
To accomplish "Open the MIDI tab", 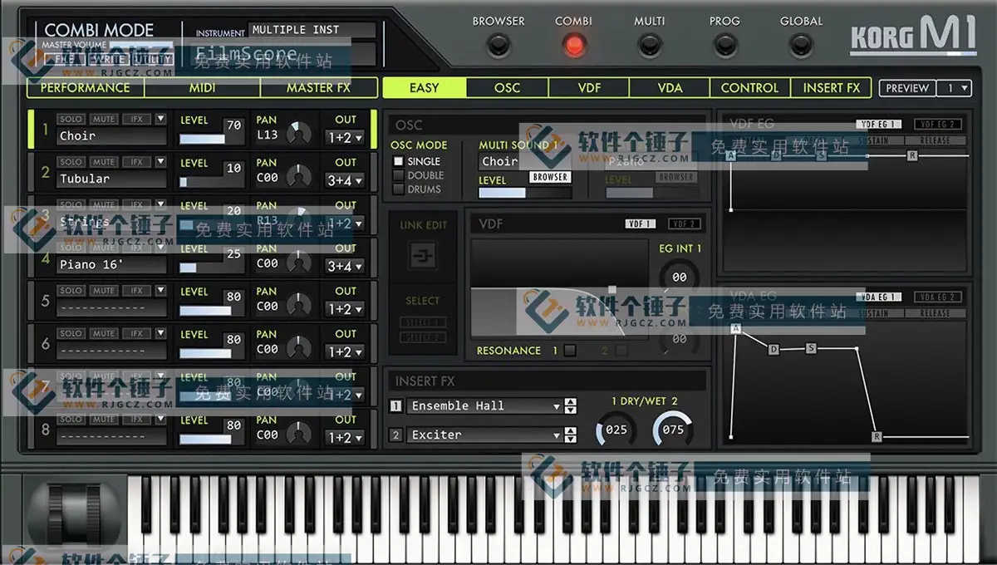I will (203, 87).
